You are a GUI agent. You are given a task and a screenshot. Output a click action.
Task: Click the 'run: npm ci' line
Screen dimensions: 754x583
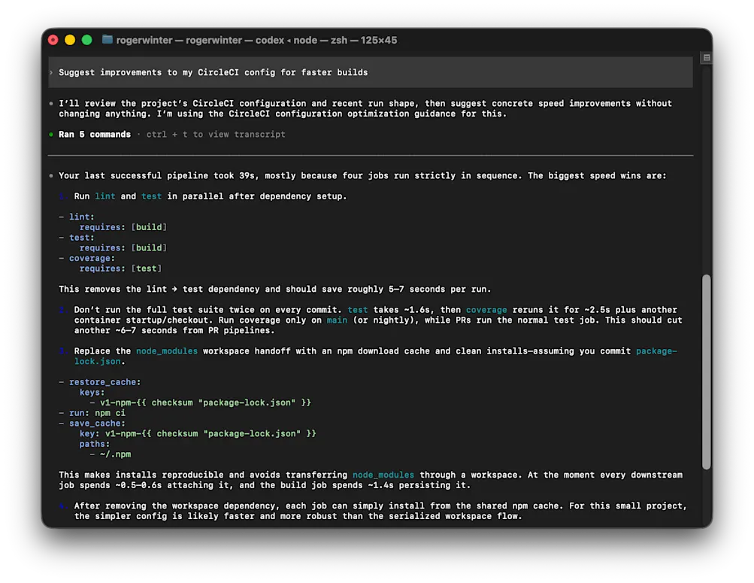click(97, 414)
